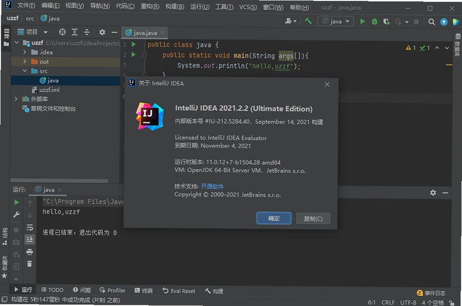Open the more run actions dropdown arrow

coord(407,22)
